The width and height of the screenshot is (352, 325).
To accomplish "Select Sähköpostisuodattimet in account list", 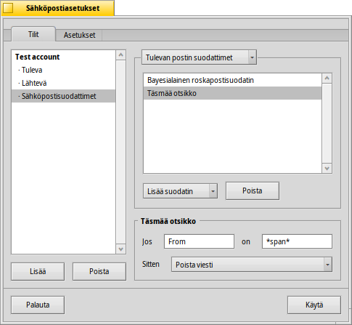I will (x=63, y=96).
